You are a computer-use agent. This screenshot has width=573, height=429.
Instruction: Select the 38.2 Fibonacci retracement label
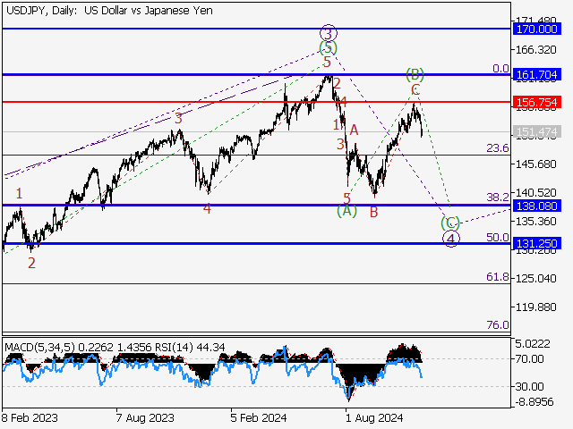[x=498, y=197]
